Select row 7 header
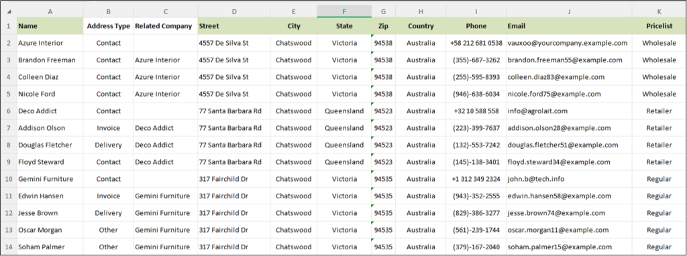The width and height of the screenshot is (687, 256). [x=8, y=128]
